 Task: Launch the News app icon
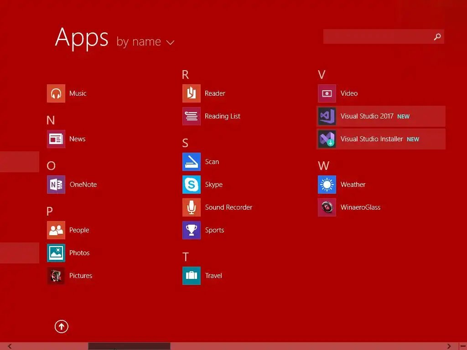point(56,139)
